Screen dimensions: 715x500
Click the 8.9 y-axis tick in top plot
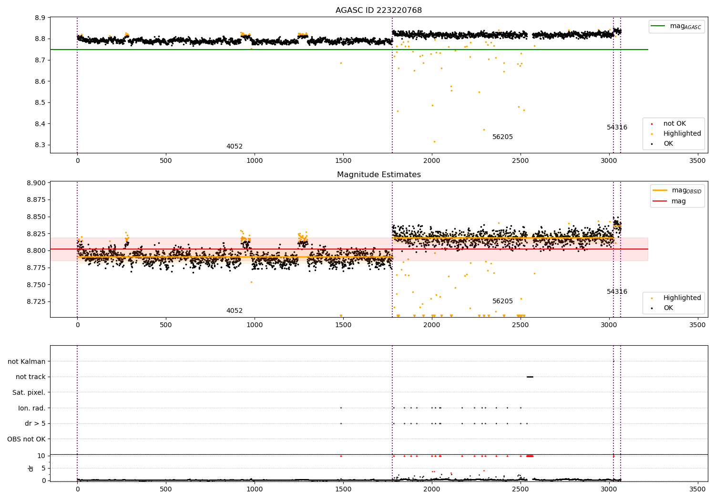pyautogui.click(x=40, y=18)
